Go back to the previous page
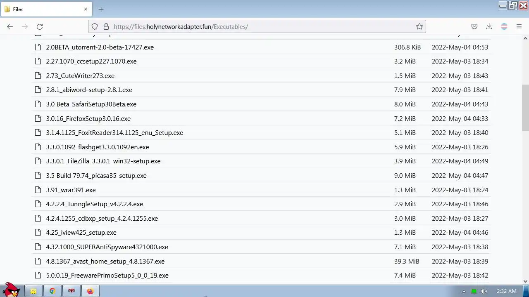The image size is (529, 297). pyautogui.click(x=10, y=26)
